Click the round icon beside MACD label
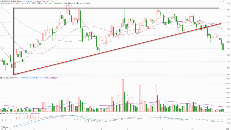This screenshot has width=231, height=130. point(1,113)
